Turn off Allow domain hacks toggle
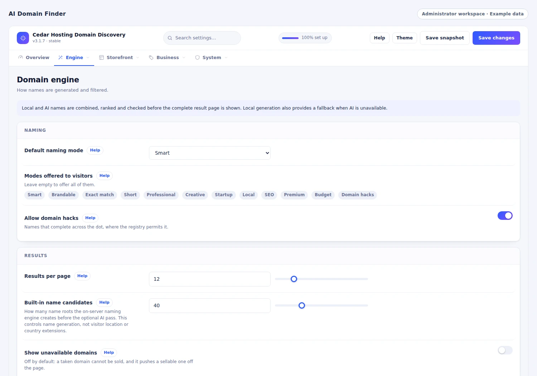Viewport: 537px width, 376px height. (505, 216)
